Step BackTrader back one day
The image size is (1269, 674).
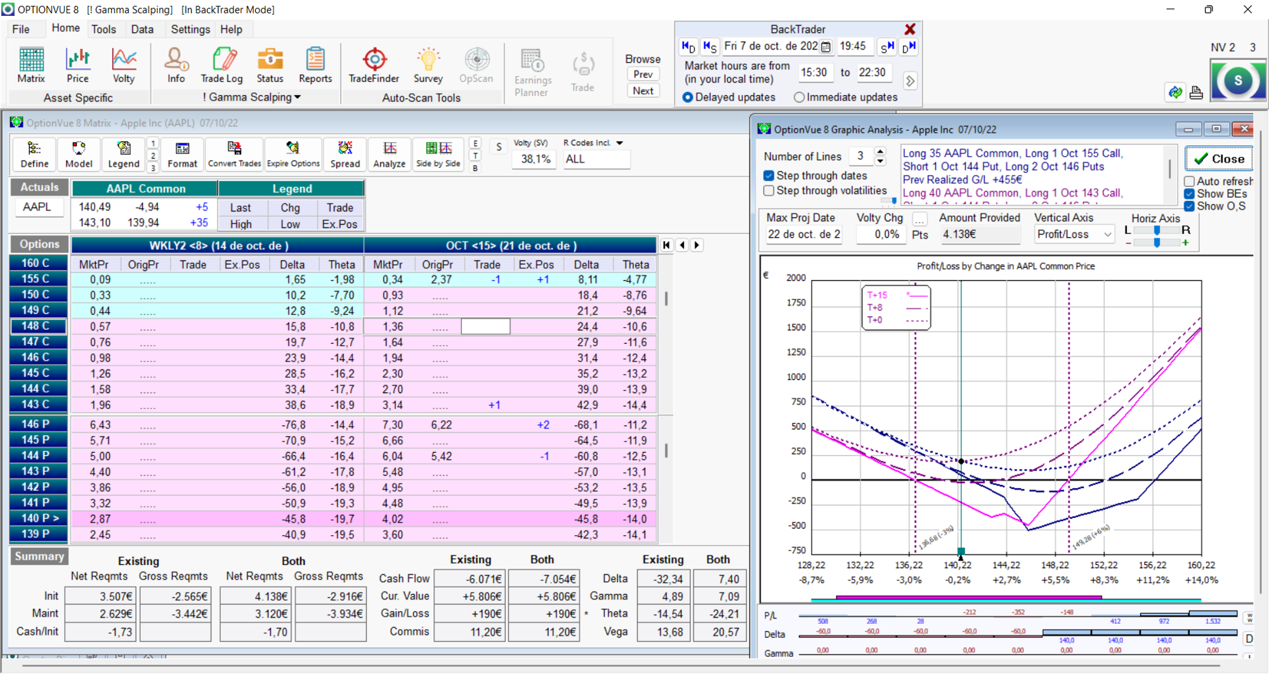688,46
